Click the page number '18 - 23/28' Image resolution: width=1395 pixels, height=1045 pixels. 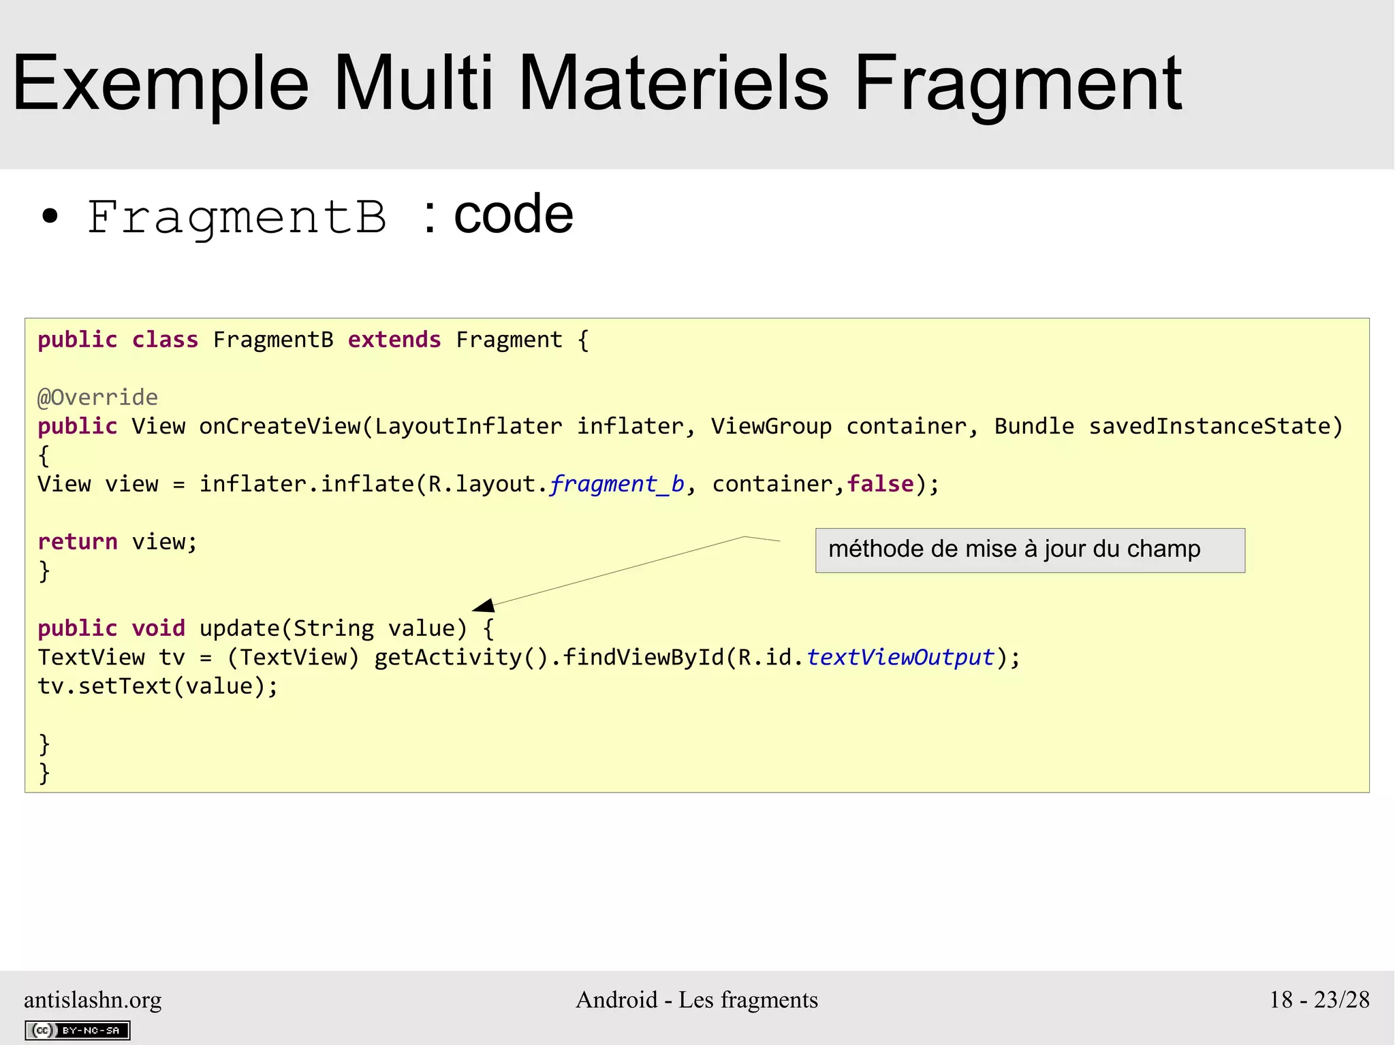[x=1319, y=999]
